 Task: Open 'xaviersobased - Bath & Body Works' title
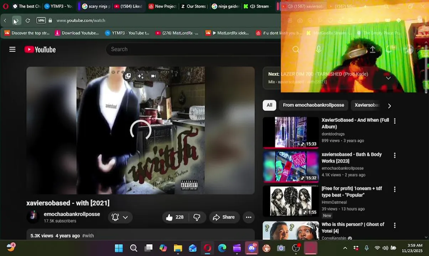(x=352, y=158)
